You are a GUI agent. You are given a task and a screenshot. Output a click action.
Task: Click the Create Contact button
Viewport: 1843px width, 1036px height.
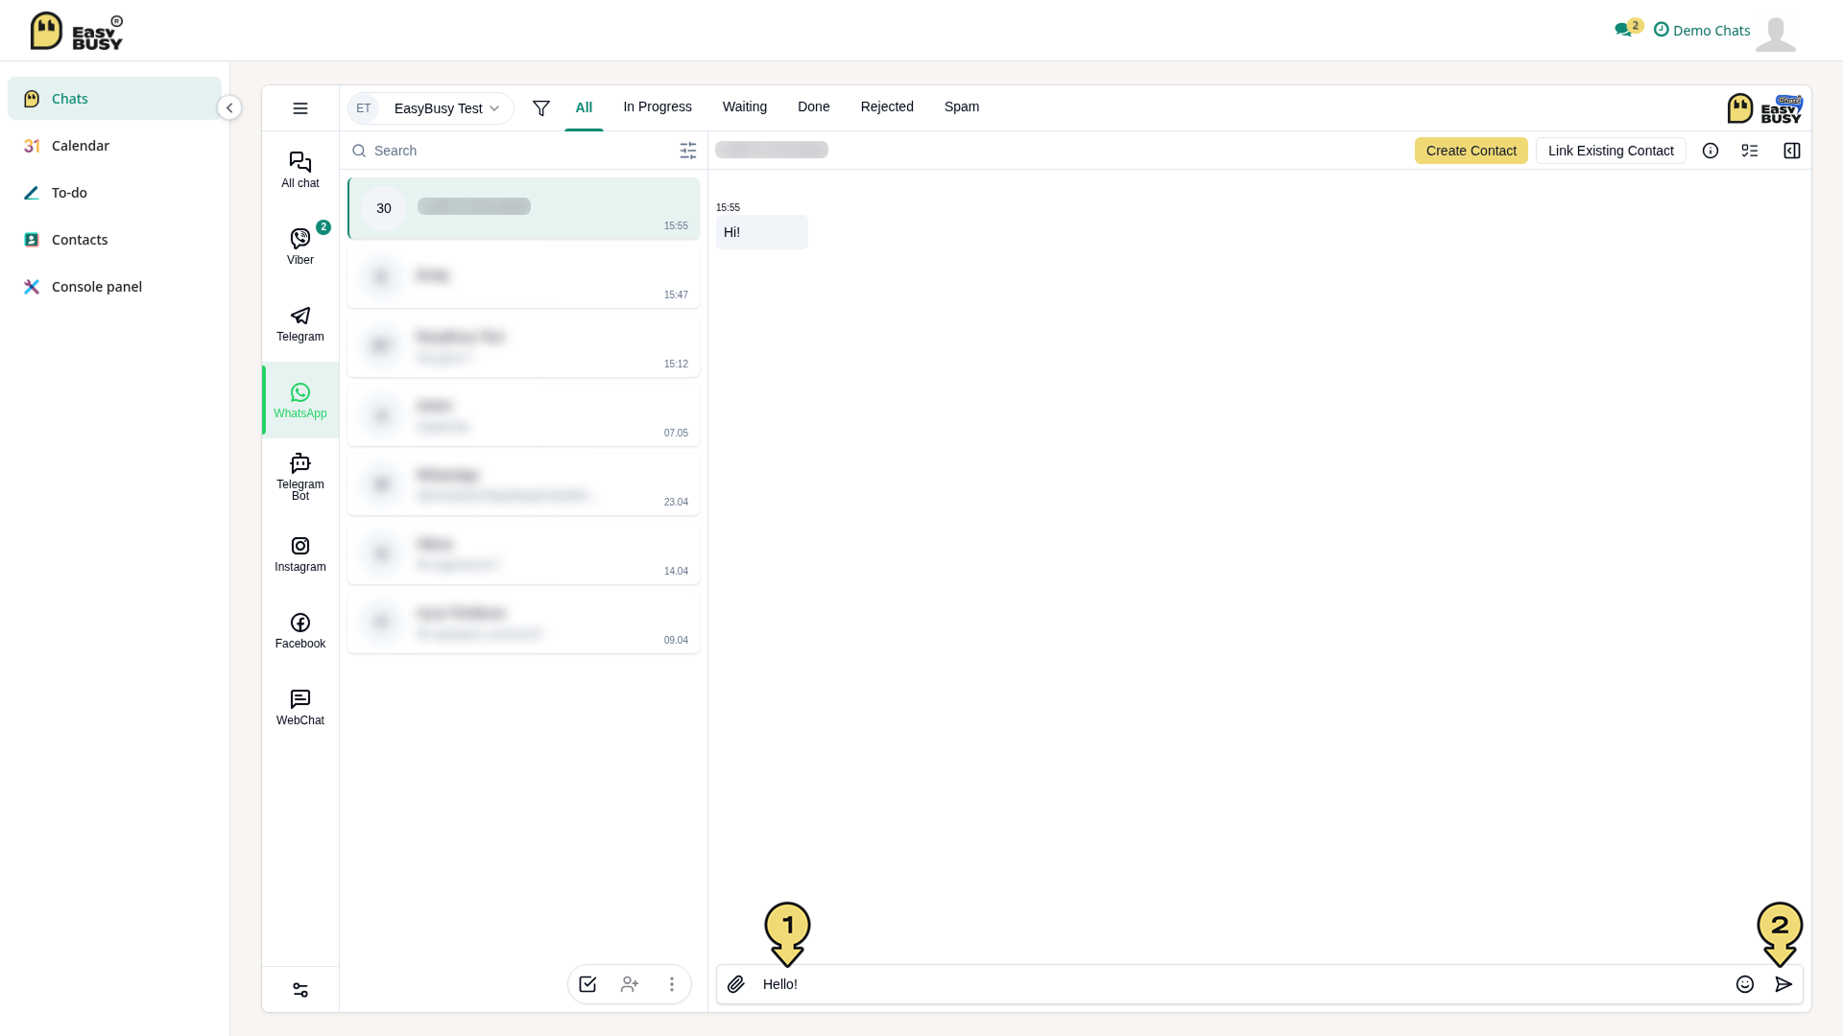pyautogui.click(x=1471, y=151)
